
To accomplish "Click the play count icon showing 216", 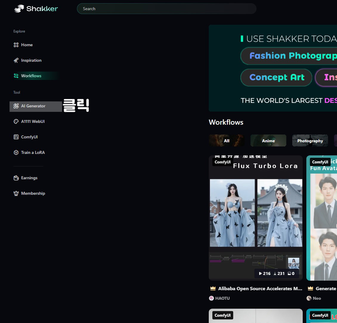I will click(x=260, y=273).
